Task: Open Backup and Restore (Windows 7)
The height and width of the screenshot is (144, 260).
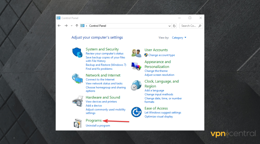Action: tap(106, 65)
